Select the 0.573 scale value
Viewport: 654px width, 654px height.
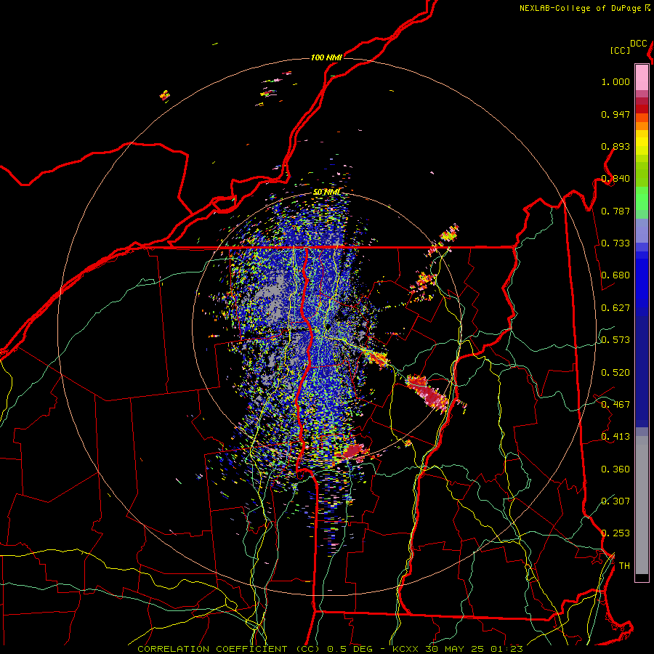point(615,340)
